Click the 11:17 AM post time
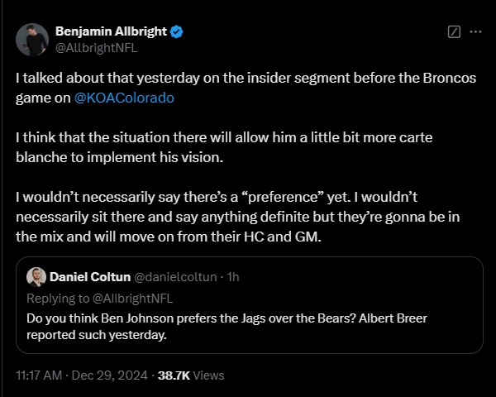The image size is (496, 397). (x=41, y=375)
